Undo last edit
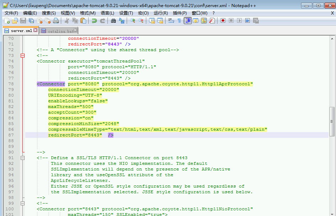The image size is (336, 216). 94,21
